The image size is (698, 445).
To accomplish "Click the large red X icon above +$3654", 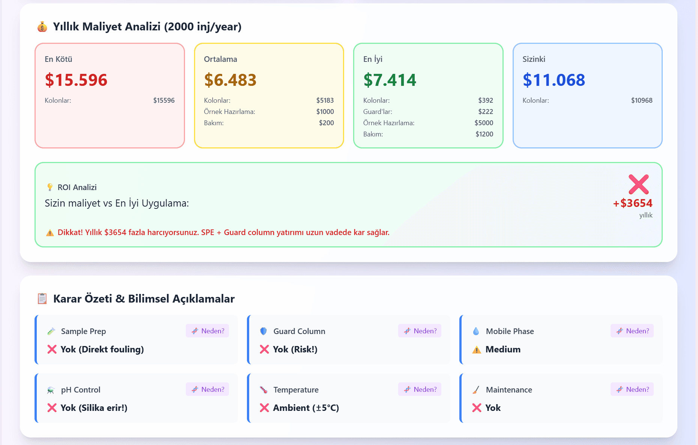I will pyautogui.click(x=638, y=184).
